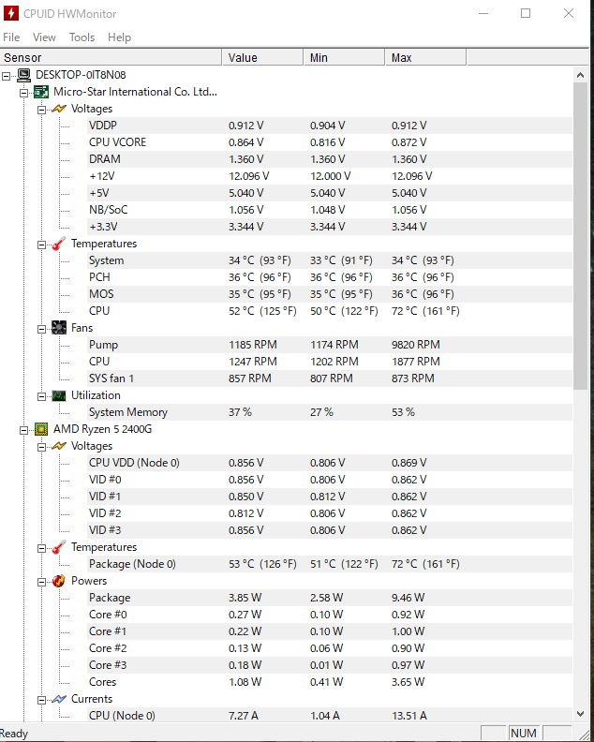Screen dimensions: 594x742
Task: Click the NUM status bar indicator
Action: (x=524, y=733)
